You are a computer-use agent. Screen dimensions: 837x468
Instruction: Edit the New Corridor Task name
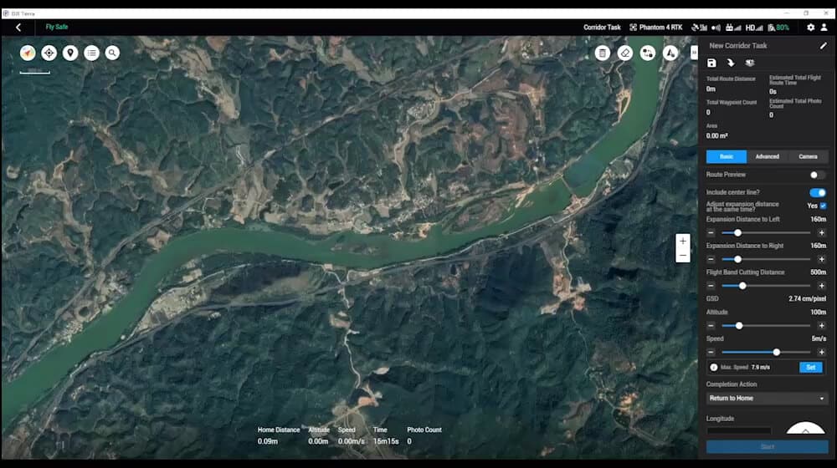tap(823, 46)
